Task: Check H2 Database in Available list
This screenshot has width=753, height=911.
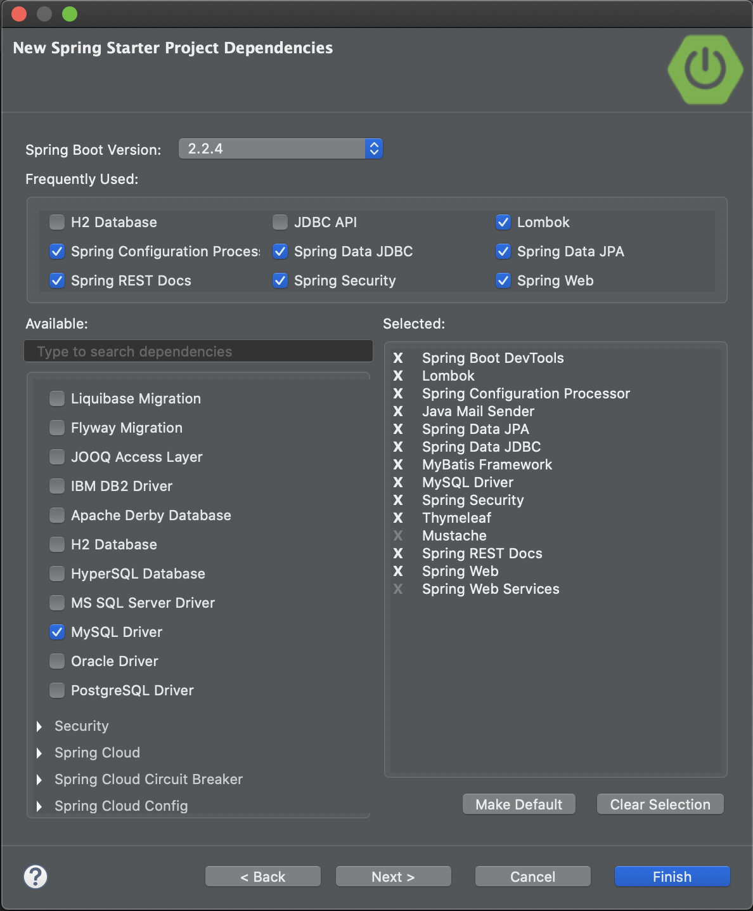Action: pos(57,544)
